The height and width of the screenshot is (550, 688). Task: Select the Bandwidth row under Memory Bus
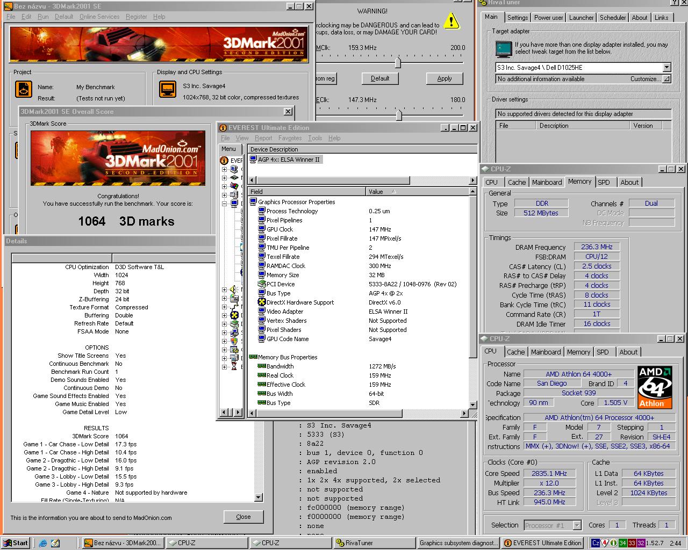pyautogui.click(x=359, y=366)
